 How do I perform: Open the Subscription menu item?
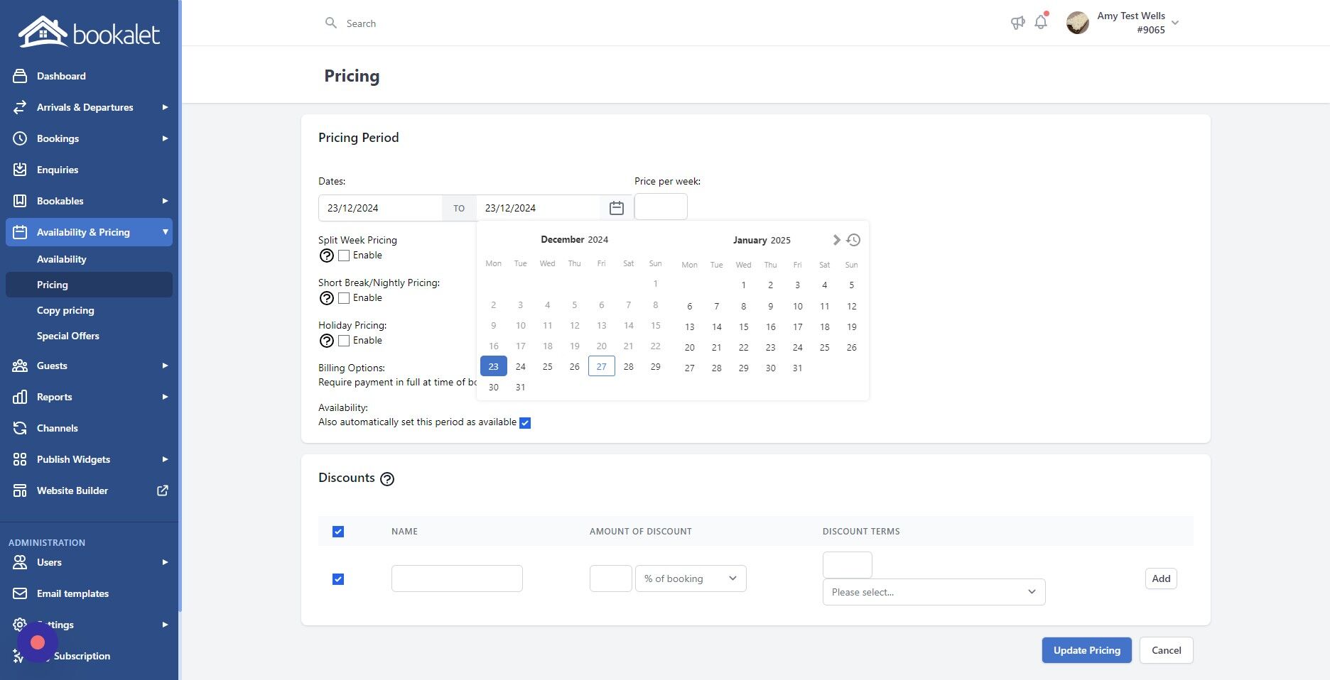(x=82, y=656)
